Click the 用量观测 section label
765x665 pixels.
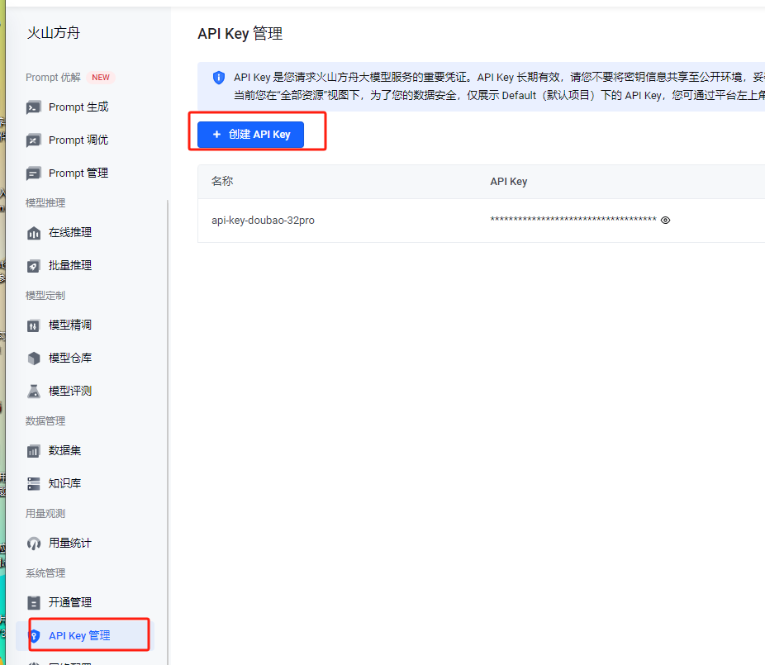[45, 514]
